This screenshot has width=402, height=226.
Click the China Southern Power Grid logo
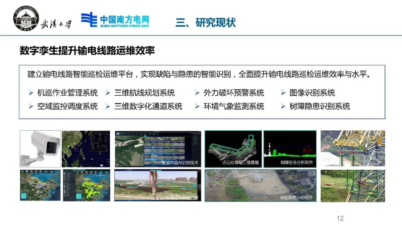[x=115, y=20]
